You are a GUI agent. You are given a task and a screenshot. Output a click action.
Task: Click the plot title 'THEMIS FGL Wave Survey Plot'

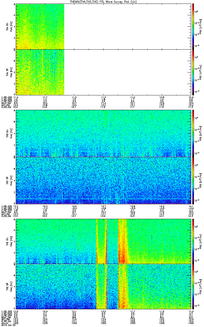[x=104, y=2]
